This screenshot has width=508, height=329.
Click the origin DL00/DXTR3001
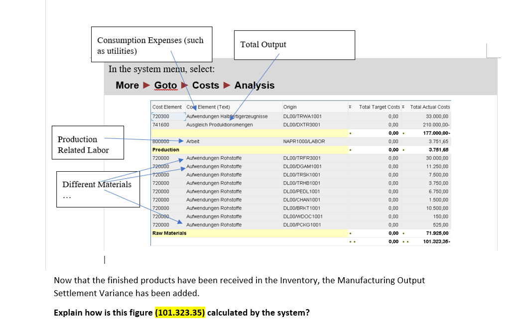[302, 124]
